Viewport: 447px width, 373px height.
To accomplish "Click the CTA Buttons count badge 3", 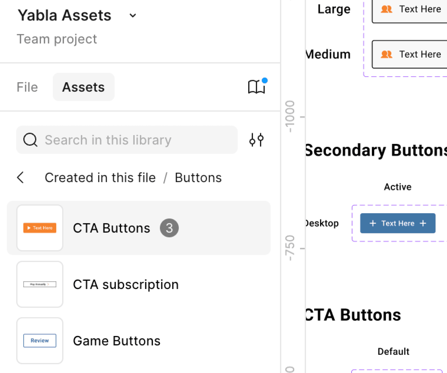I will tap(169, 228).
